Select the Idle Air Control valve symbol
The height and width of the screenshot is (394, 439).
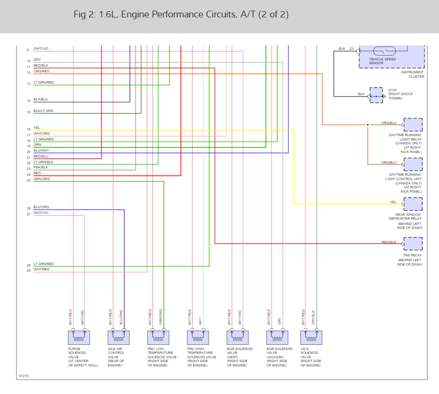click(119, 338)
